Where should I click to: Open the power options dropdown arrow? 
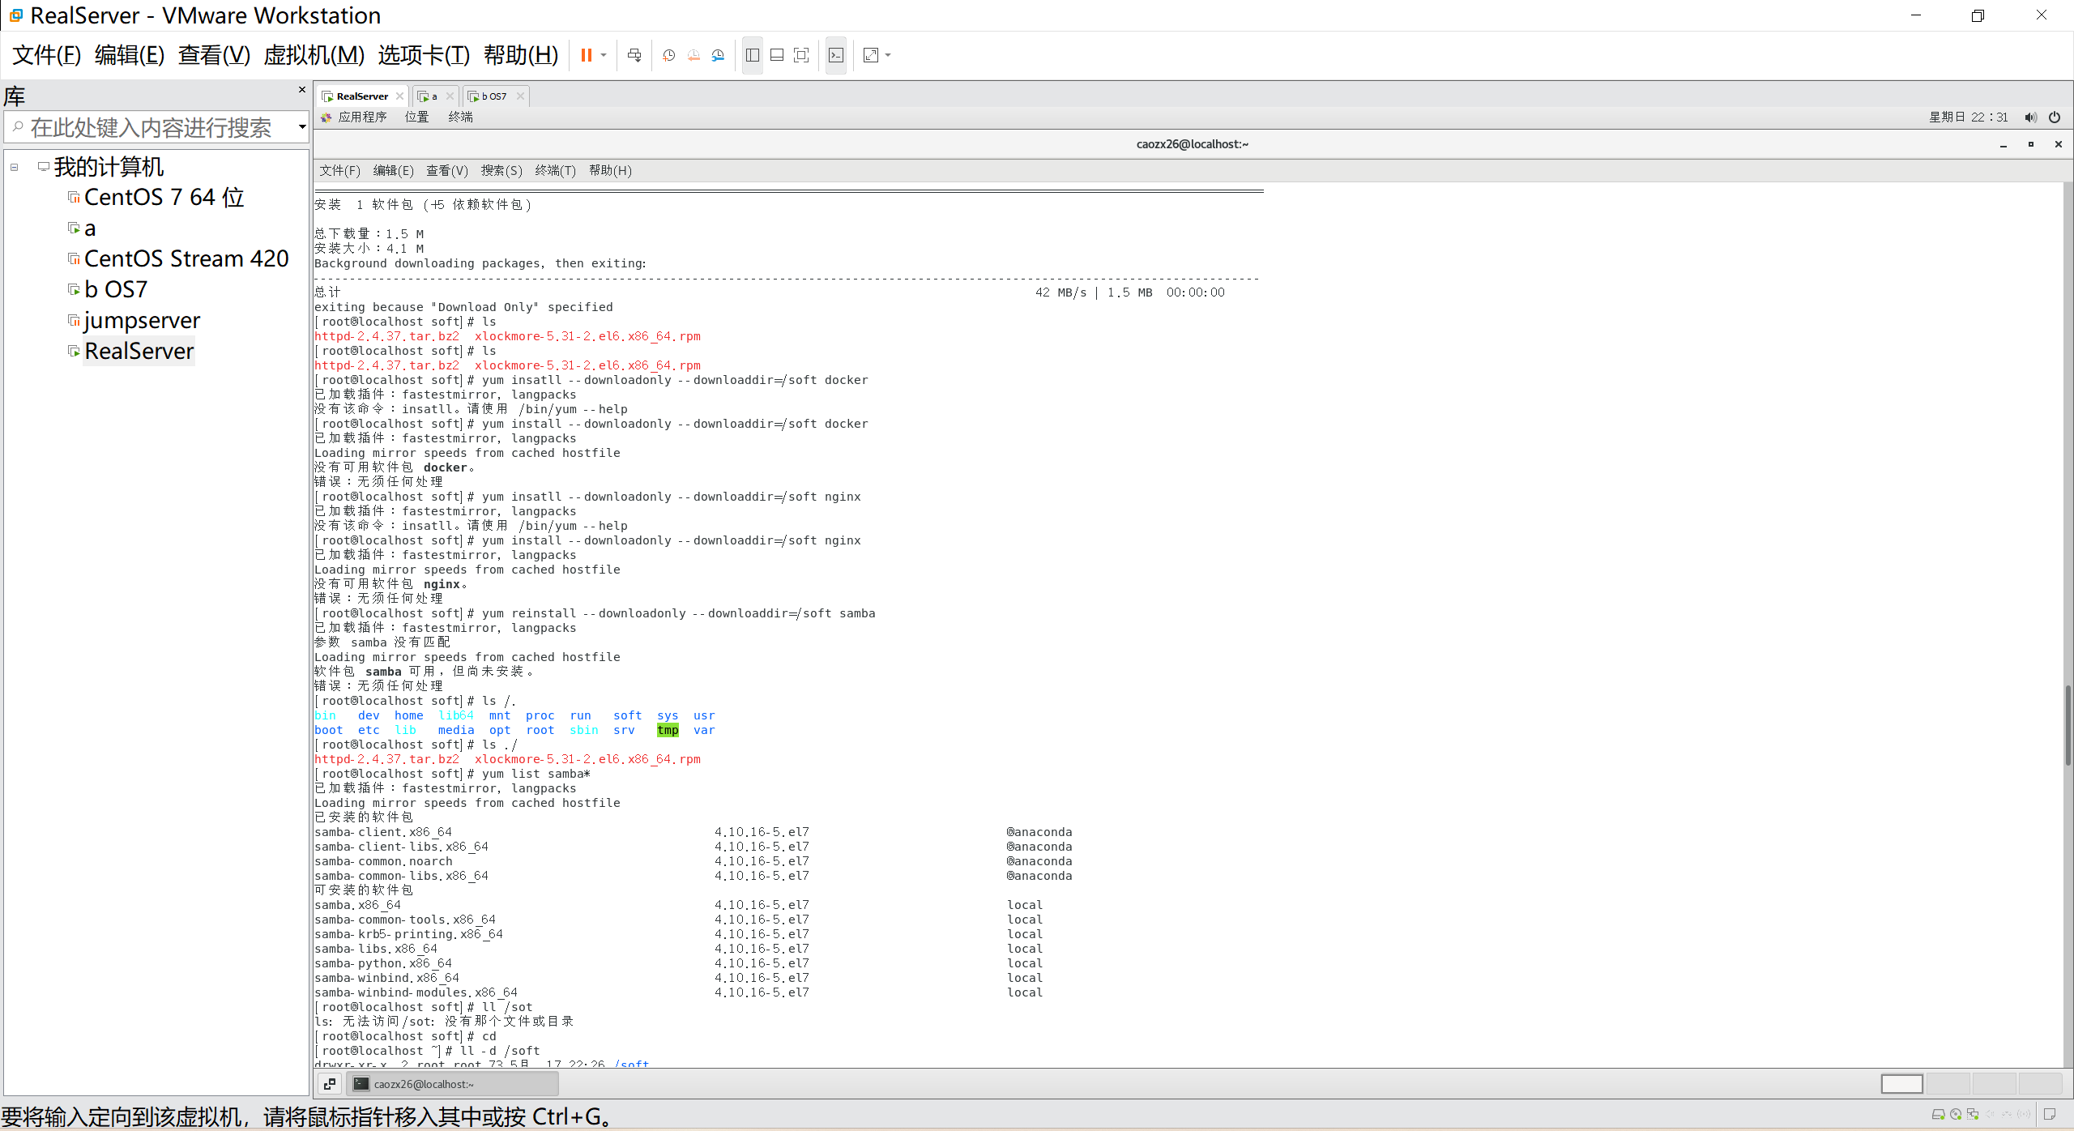[x=604, y=55]
